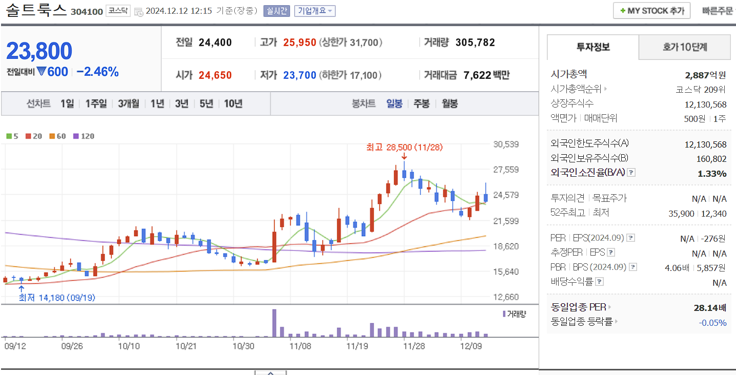Change candle view to 주봉
Screen dimensions: 736x375
tap(422, 103)
